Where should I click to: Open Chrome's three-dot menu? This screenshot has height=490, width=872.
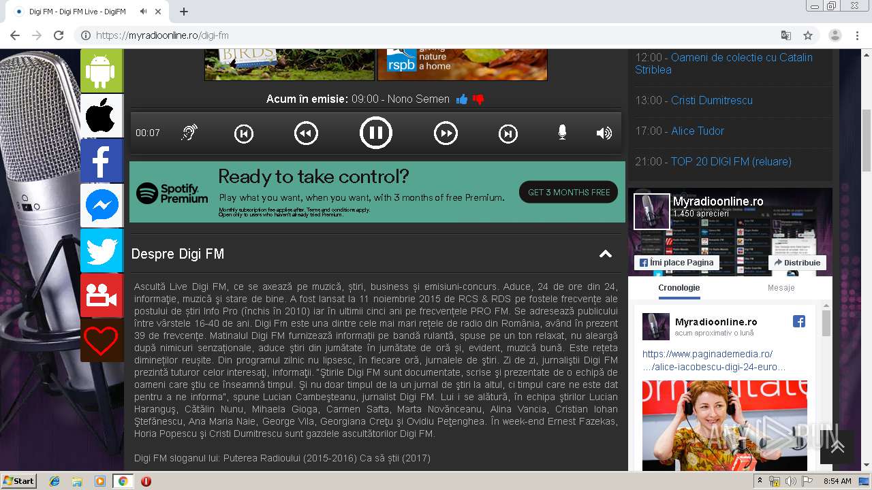tap(857, 35)
